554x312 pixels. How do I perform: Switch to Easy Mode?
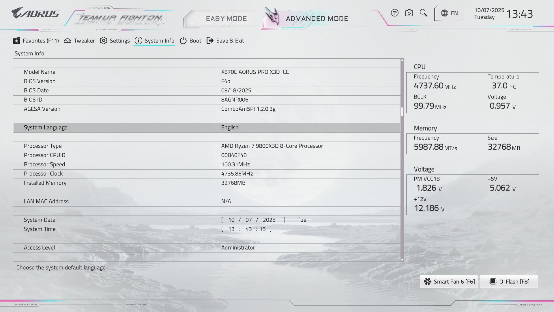click(226, 18)
